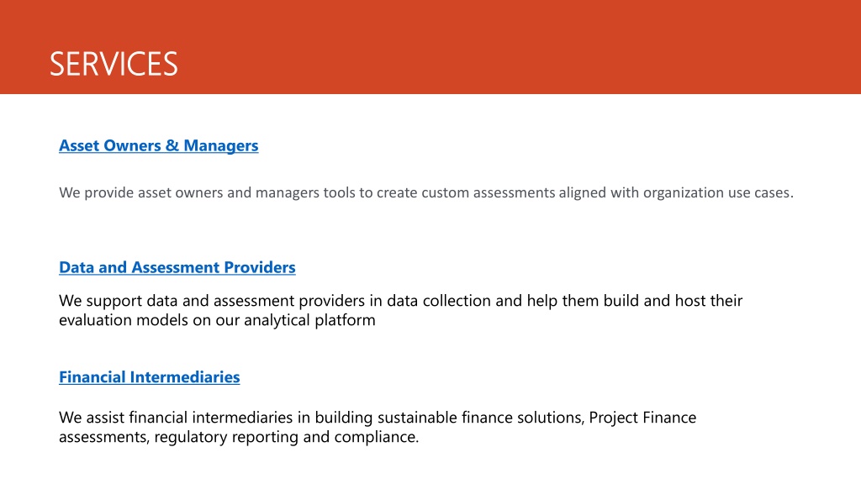
Task: Click the word "Intermediaries" in third heading link
Action: tap(185, 377)
